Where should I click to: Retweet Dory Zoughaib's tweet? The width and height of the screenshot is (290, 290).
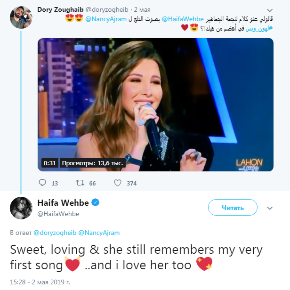[x=80, y=183]
